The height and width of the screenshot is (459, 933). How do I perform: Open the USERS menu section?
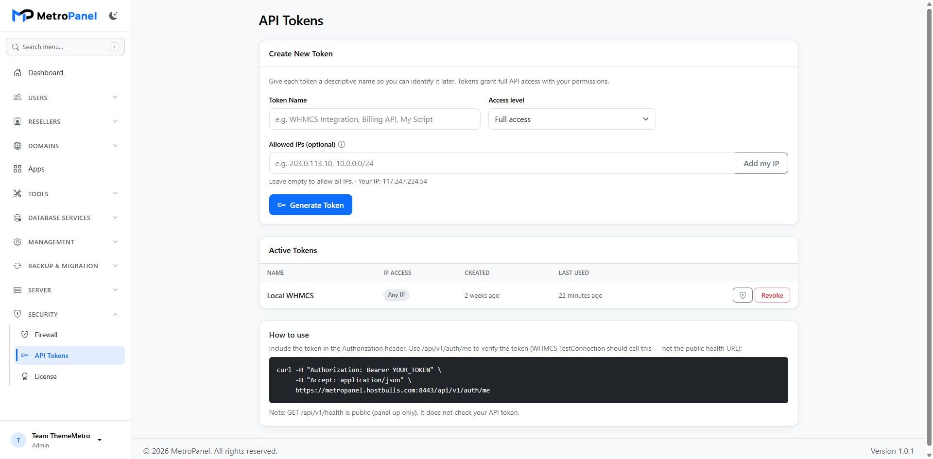pyautogui.click(x=65, y=98)
